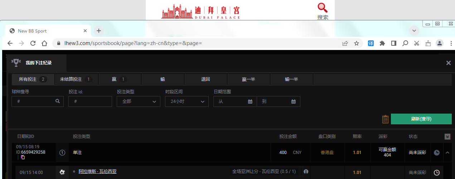Open the browser extensions puzzle icon
Screen dimensions: 455x179
(x=382, y=43)
